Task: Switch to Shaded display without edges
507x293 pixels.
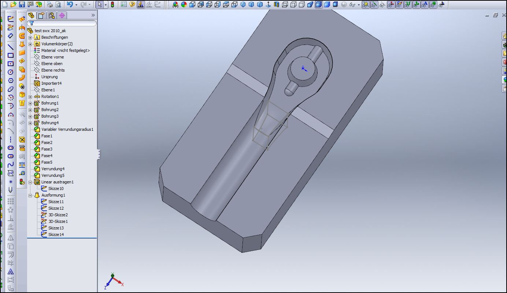Action: [x=327, y=5]
